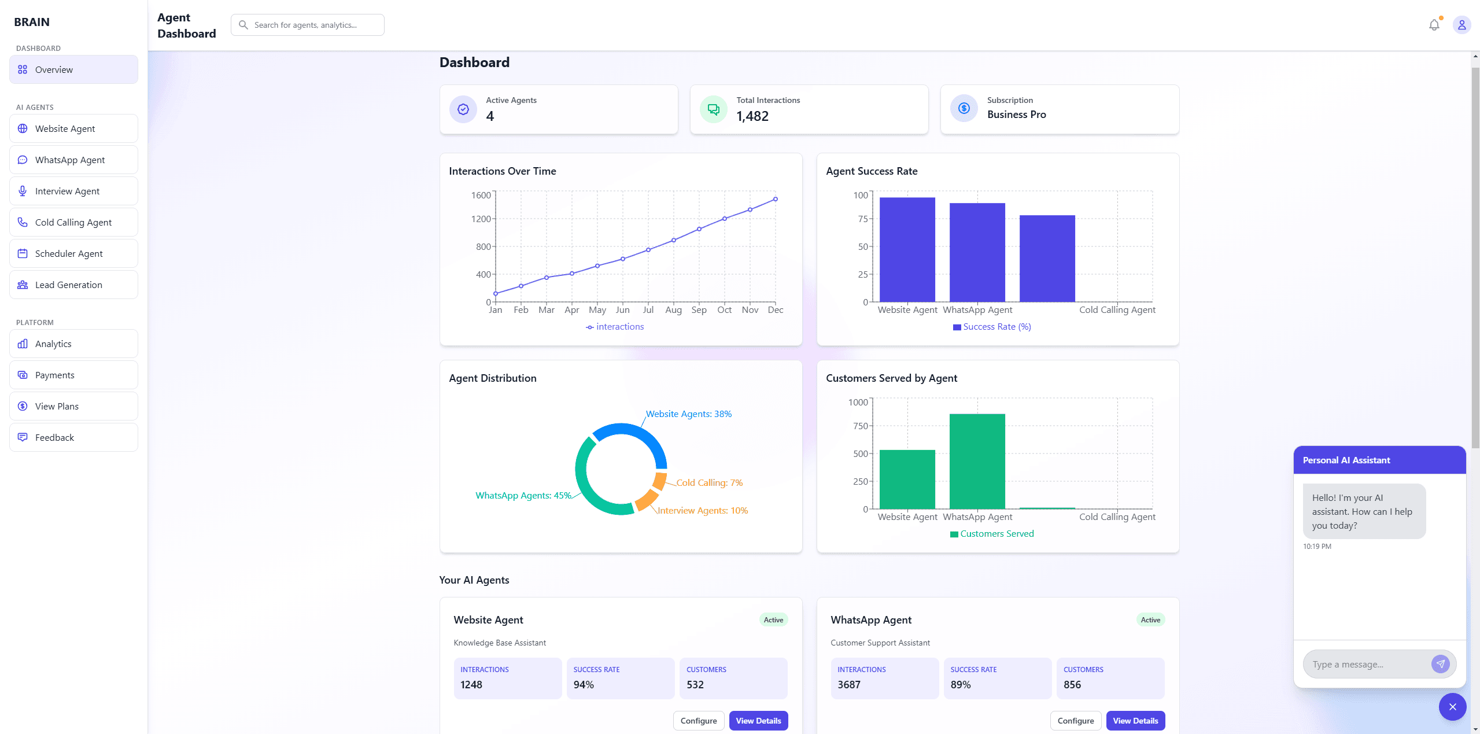Open the Scheduler Agent page
The height and width of the screenshot is (734, 1480).
(x=73, y=253)
